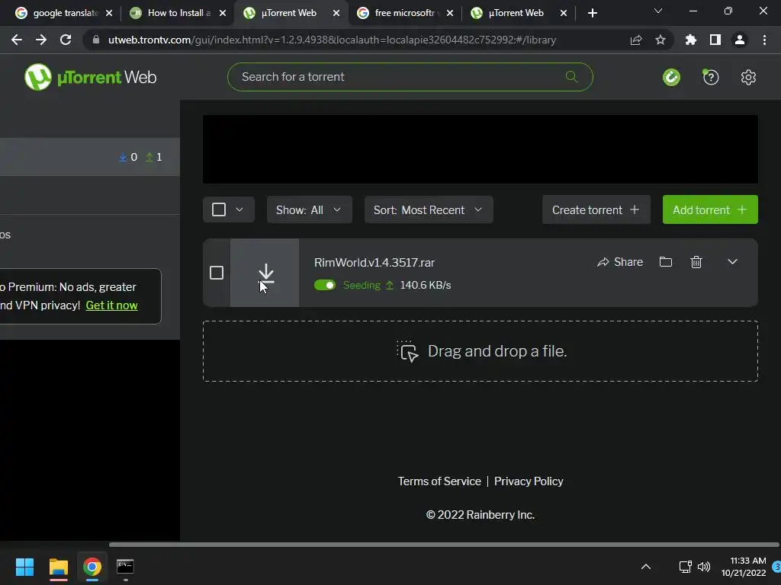Open the Get it now premium link
Screen dimensions: 781x585
pos(111,305)
